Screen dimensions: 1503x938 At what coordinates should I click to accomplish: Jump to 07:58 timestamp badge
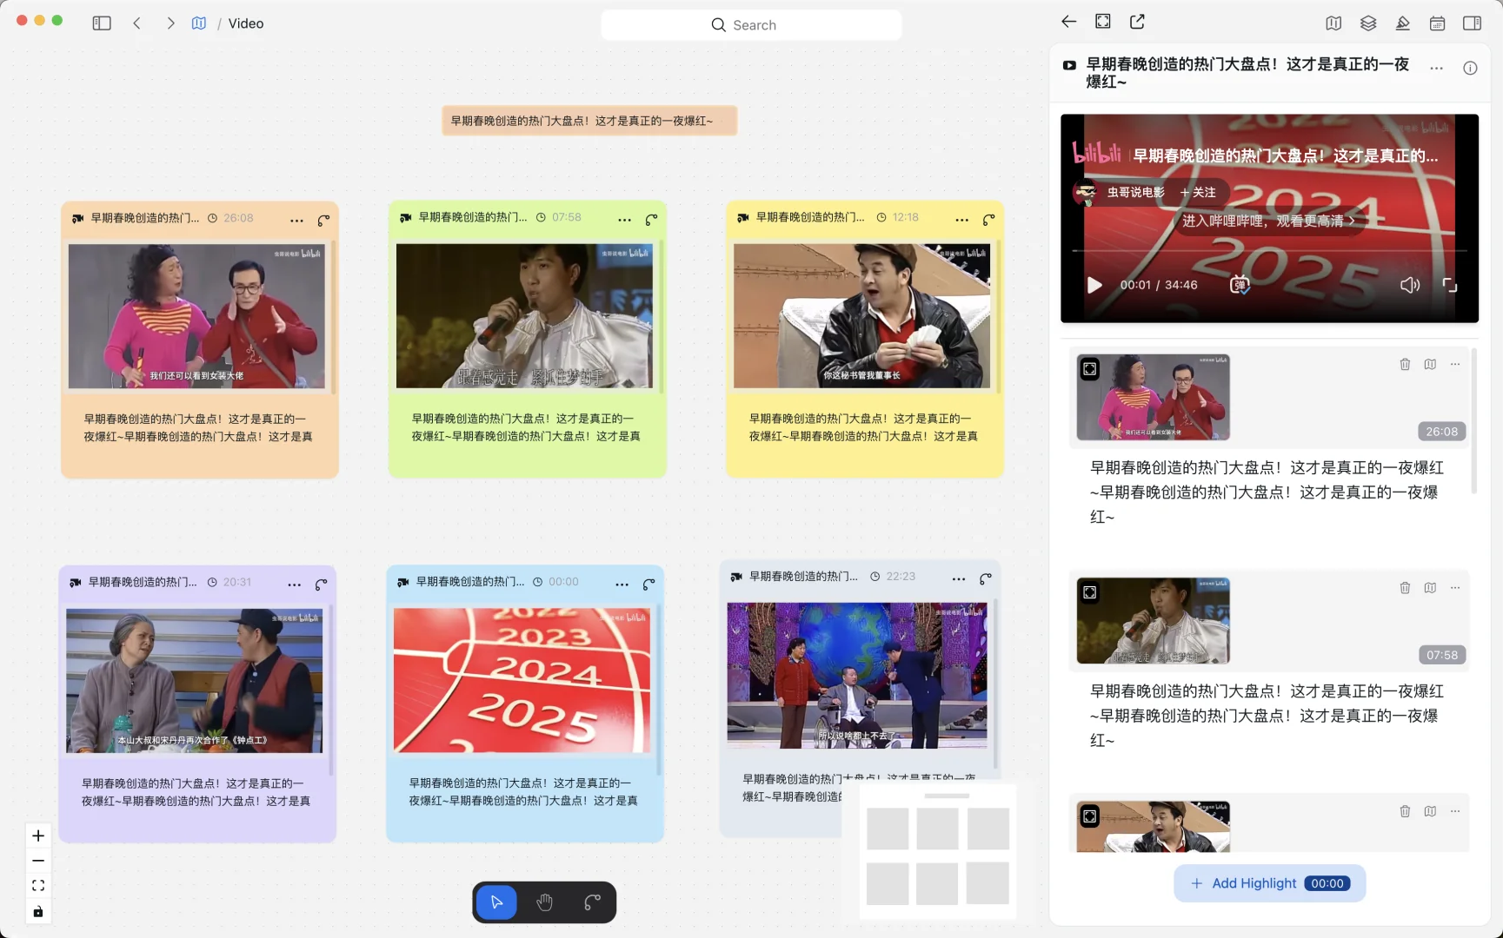(1441, 655)
